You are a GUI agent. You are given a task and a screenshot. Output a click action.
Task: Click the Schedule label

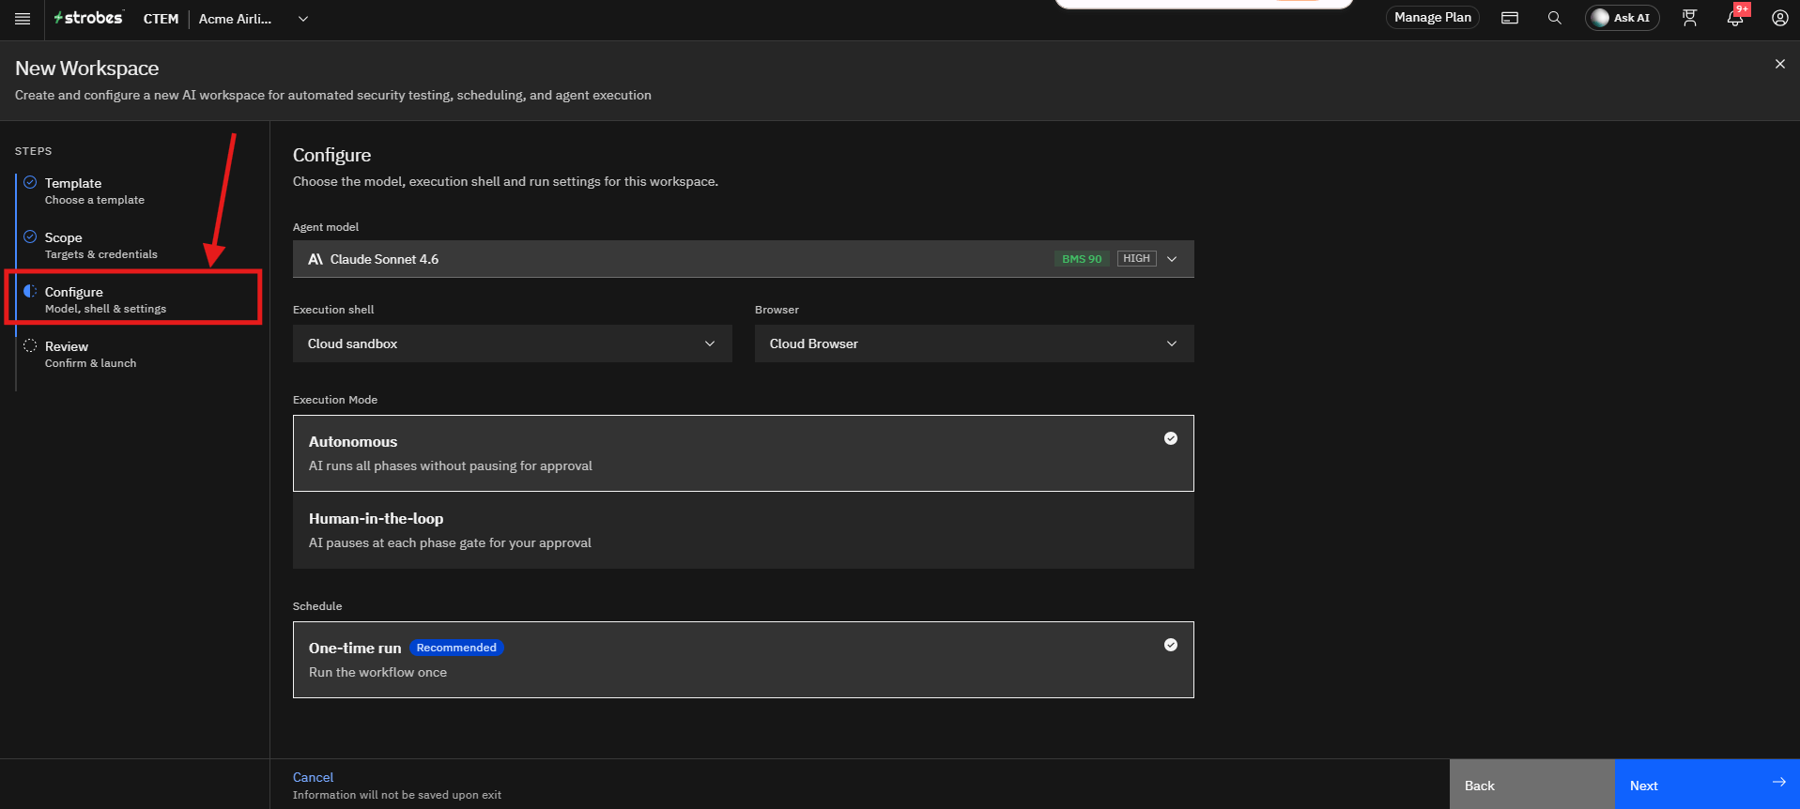(x=317, y=606)
